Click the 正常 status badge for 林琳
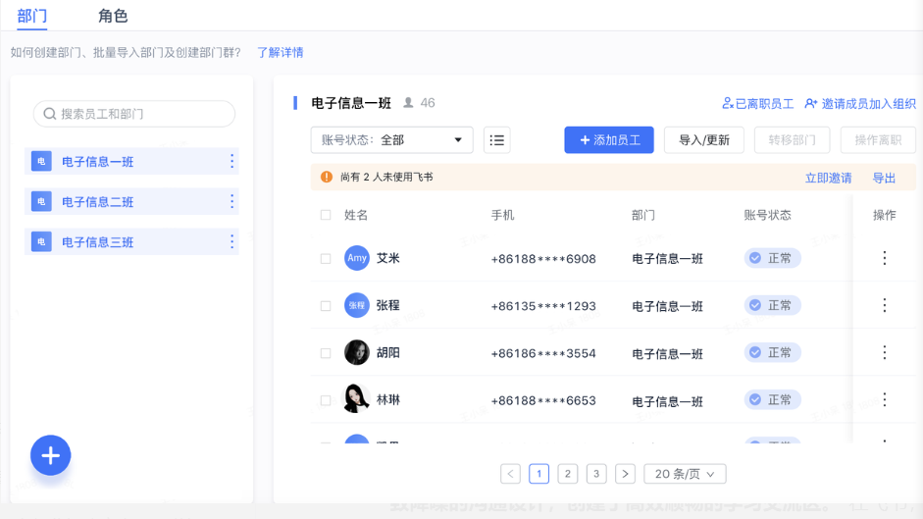Viewport: 923px width, 519px height. click(x=772, y=400)
